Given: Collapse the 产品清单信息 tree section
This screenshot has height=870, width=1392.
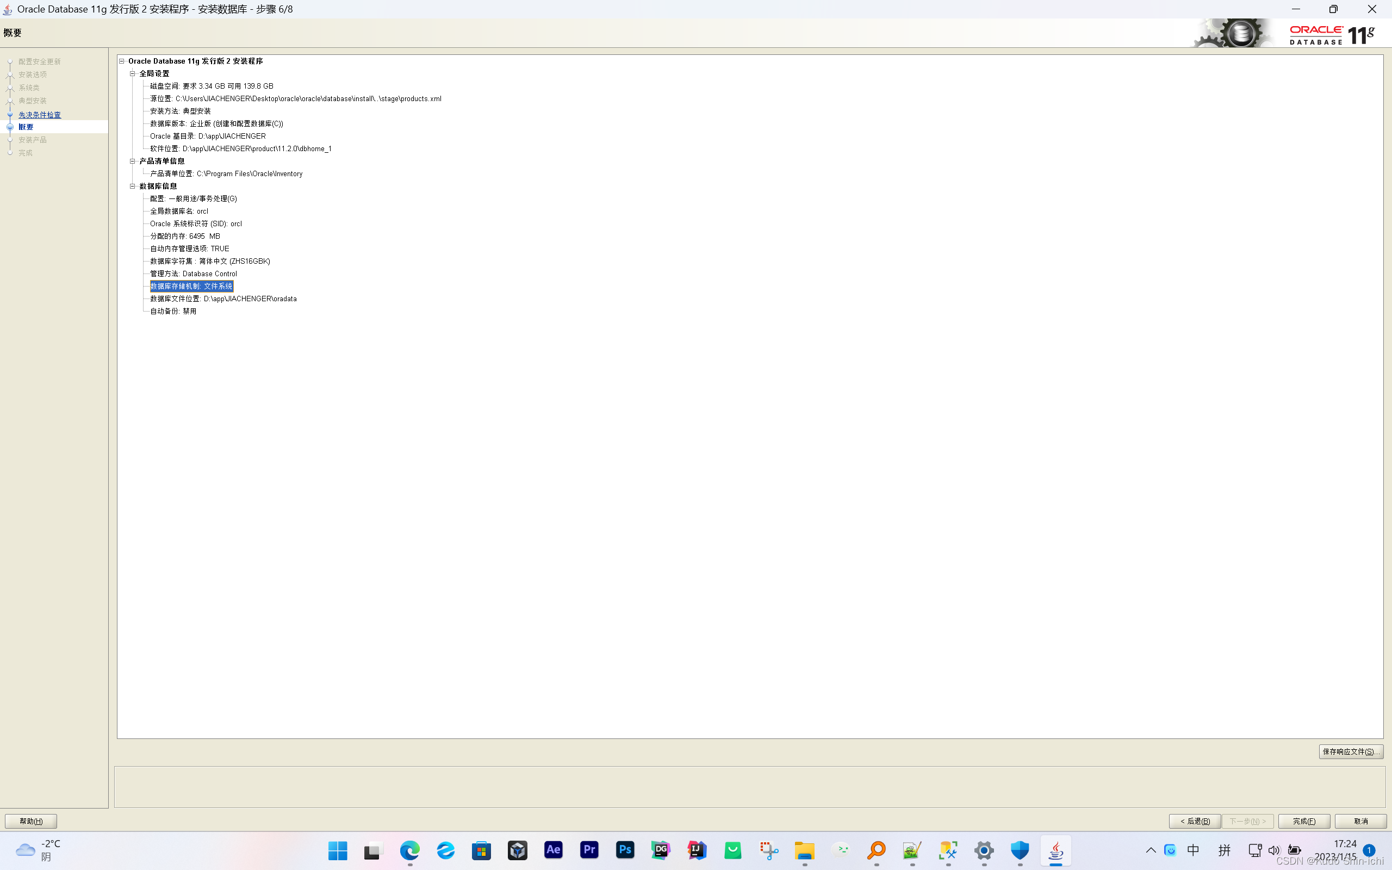Looking at the screenshot, I should [133, 161].
